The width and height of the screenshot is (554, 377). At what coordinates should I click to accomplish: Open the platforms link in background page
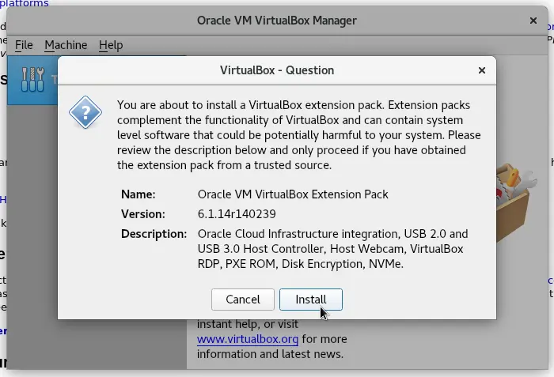[x=24, y=3]
